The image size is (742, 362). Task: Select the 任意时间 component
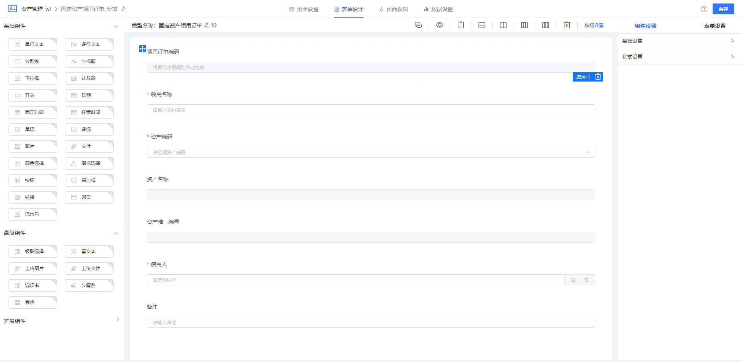click(x=89, y=112)
